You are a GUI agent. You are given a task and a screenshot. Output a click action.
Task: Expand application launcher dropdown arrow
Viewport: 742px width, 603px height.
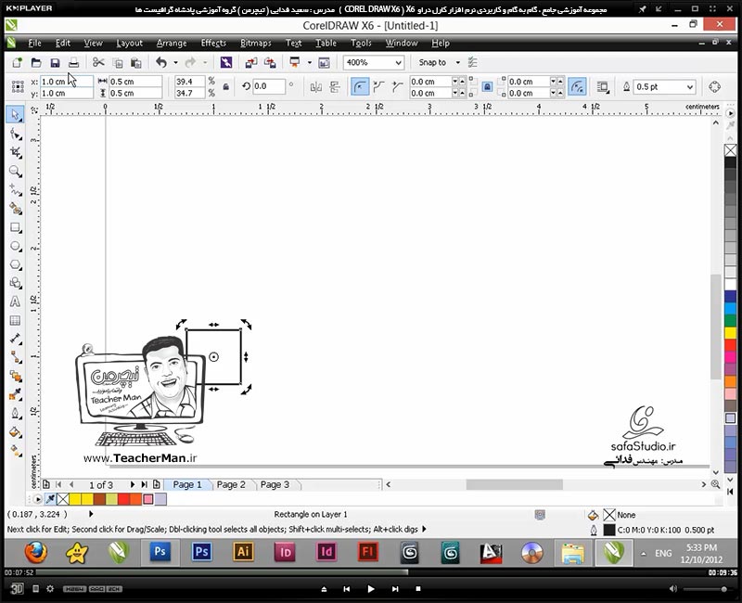(310, 62)
